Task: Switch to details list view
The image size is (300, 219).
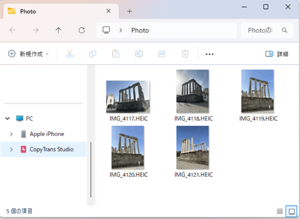Action: click(279, 211)
